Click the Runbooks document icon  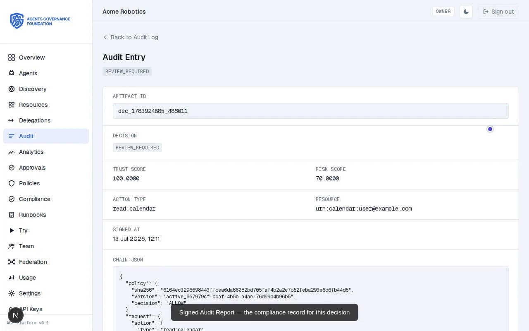point(12,215)
